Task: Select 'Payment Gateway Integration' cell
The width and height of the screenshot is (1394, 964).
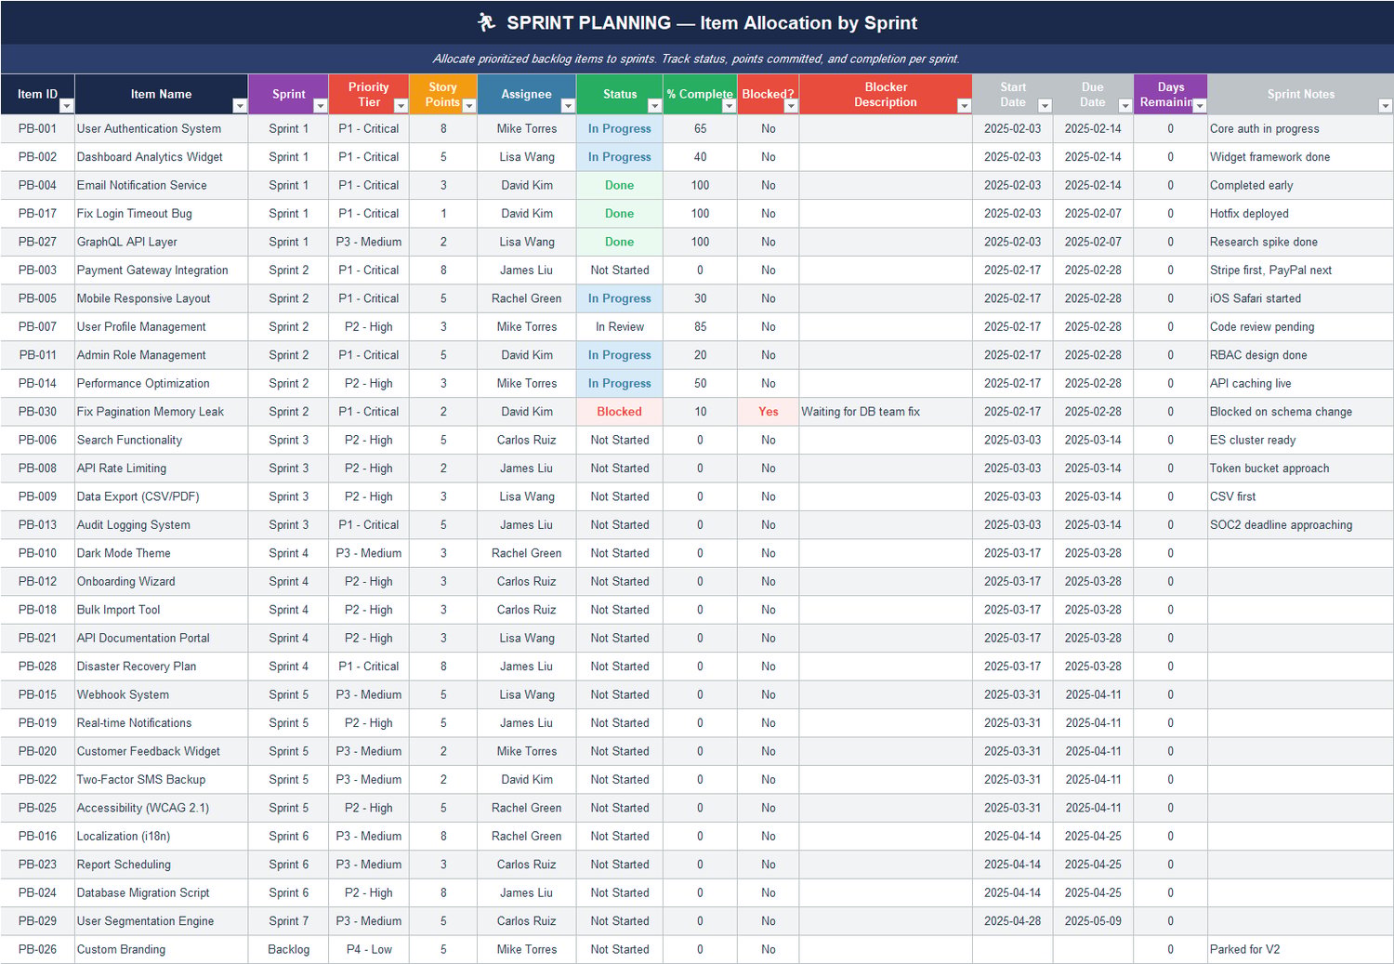Action: tap(161, 270)
